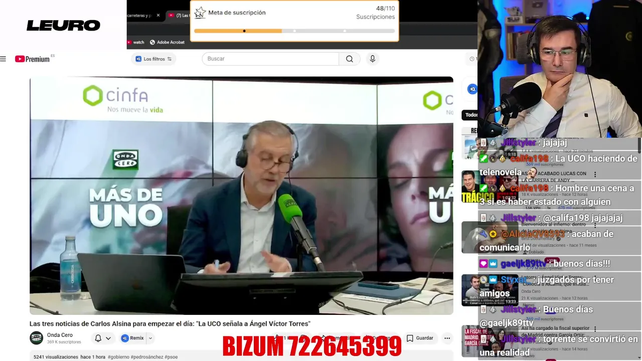The width and height of the screenshot is (642, 361).
Task: Open the 'Onda Cero' channel name link
Action: point(60,335)
